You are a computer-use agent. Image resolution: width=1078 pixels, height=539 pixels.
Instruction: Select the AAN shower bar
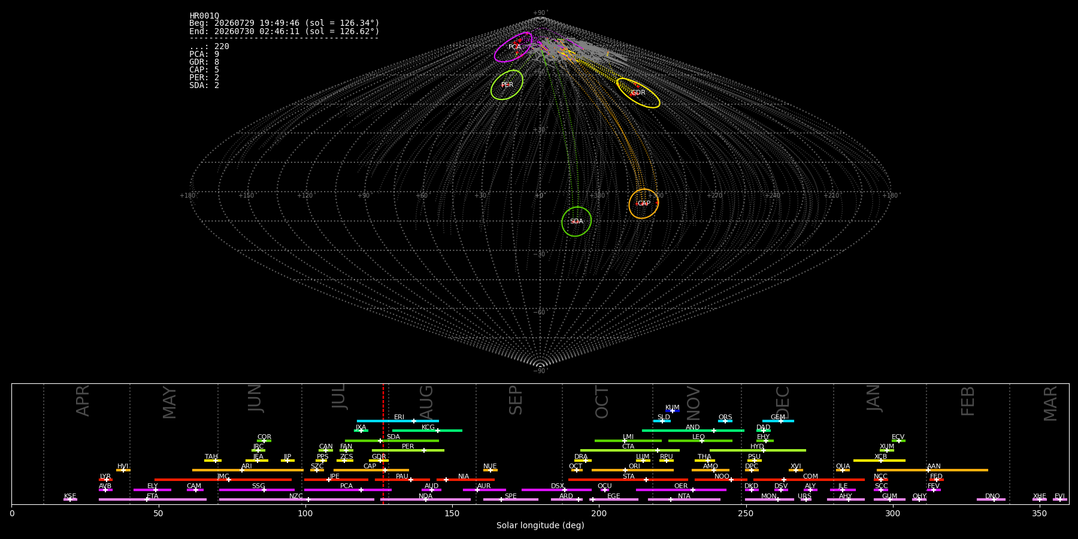click(x=932, y=470)
